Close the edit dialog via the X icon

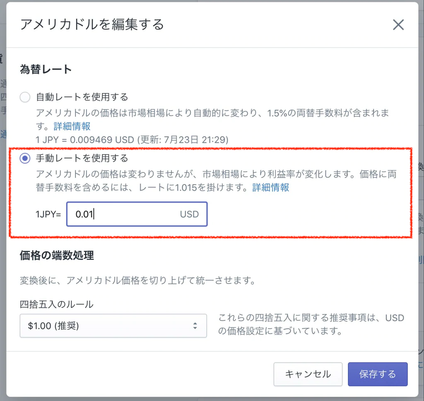pos(398,24)
